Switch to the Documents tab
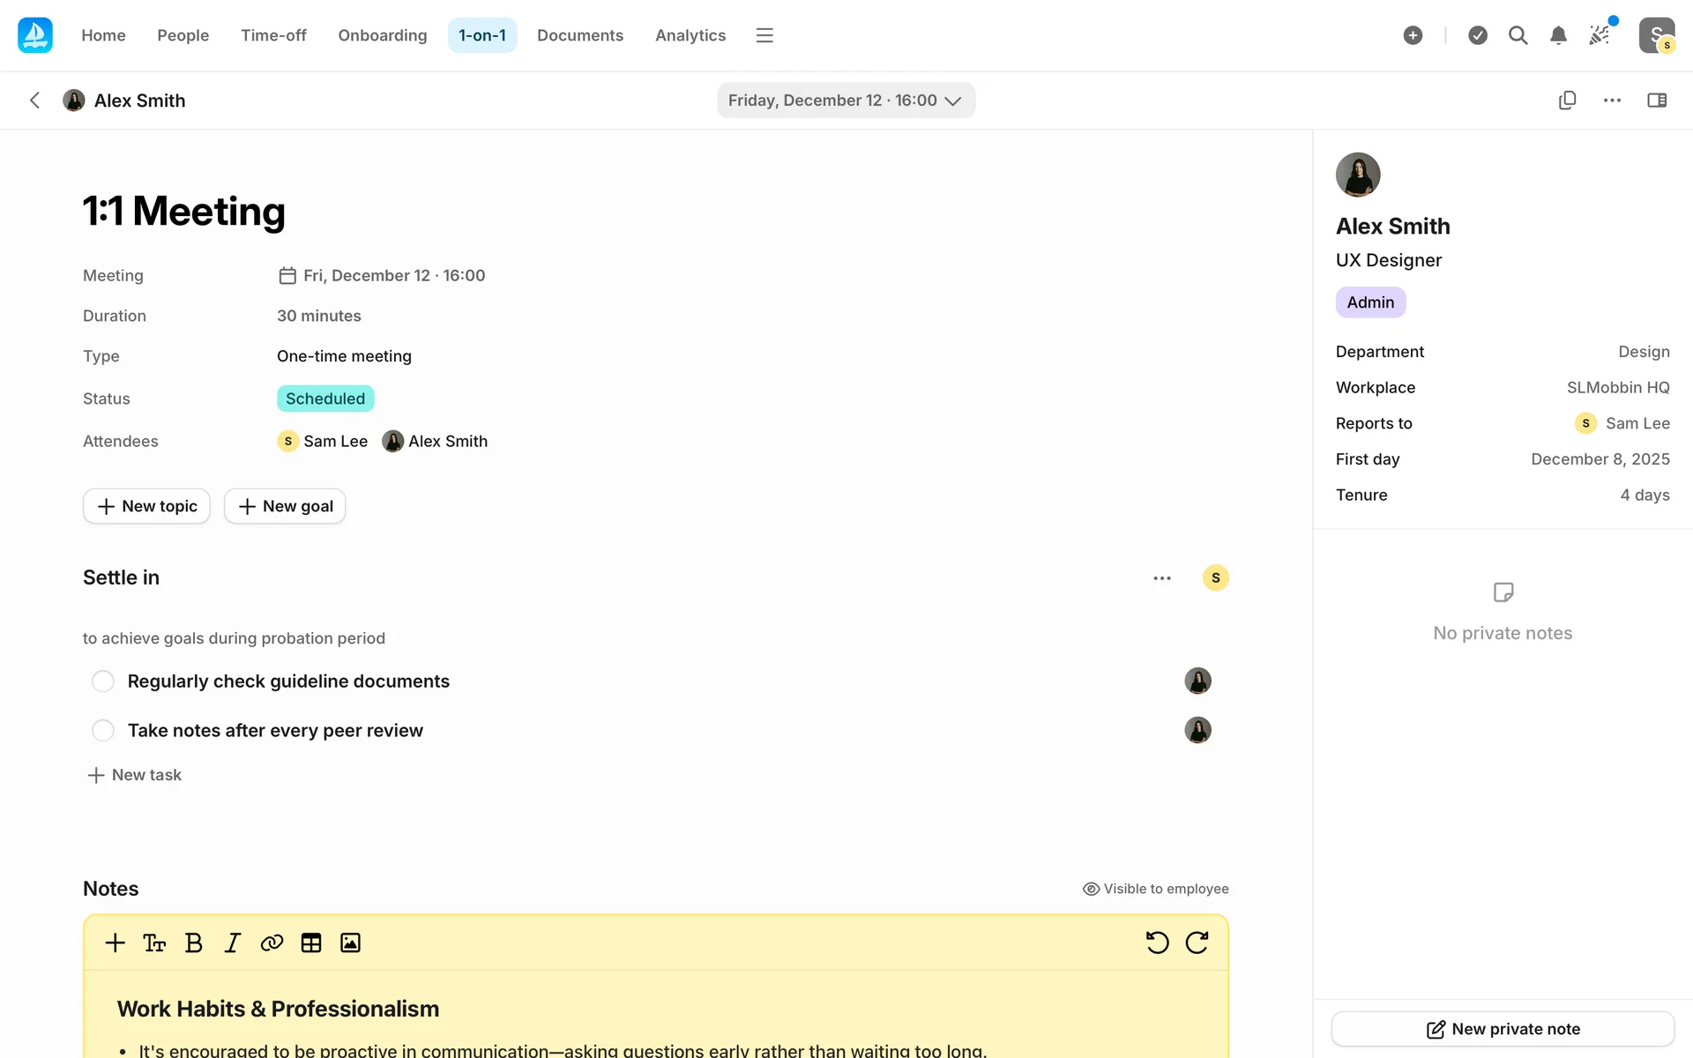The height and width of the screenshot is (1058, 1693). (579, 35)
